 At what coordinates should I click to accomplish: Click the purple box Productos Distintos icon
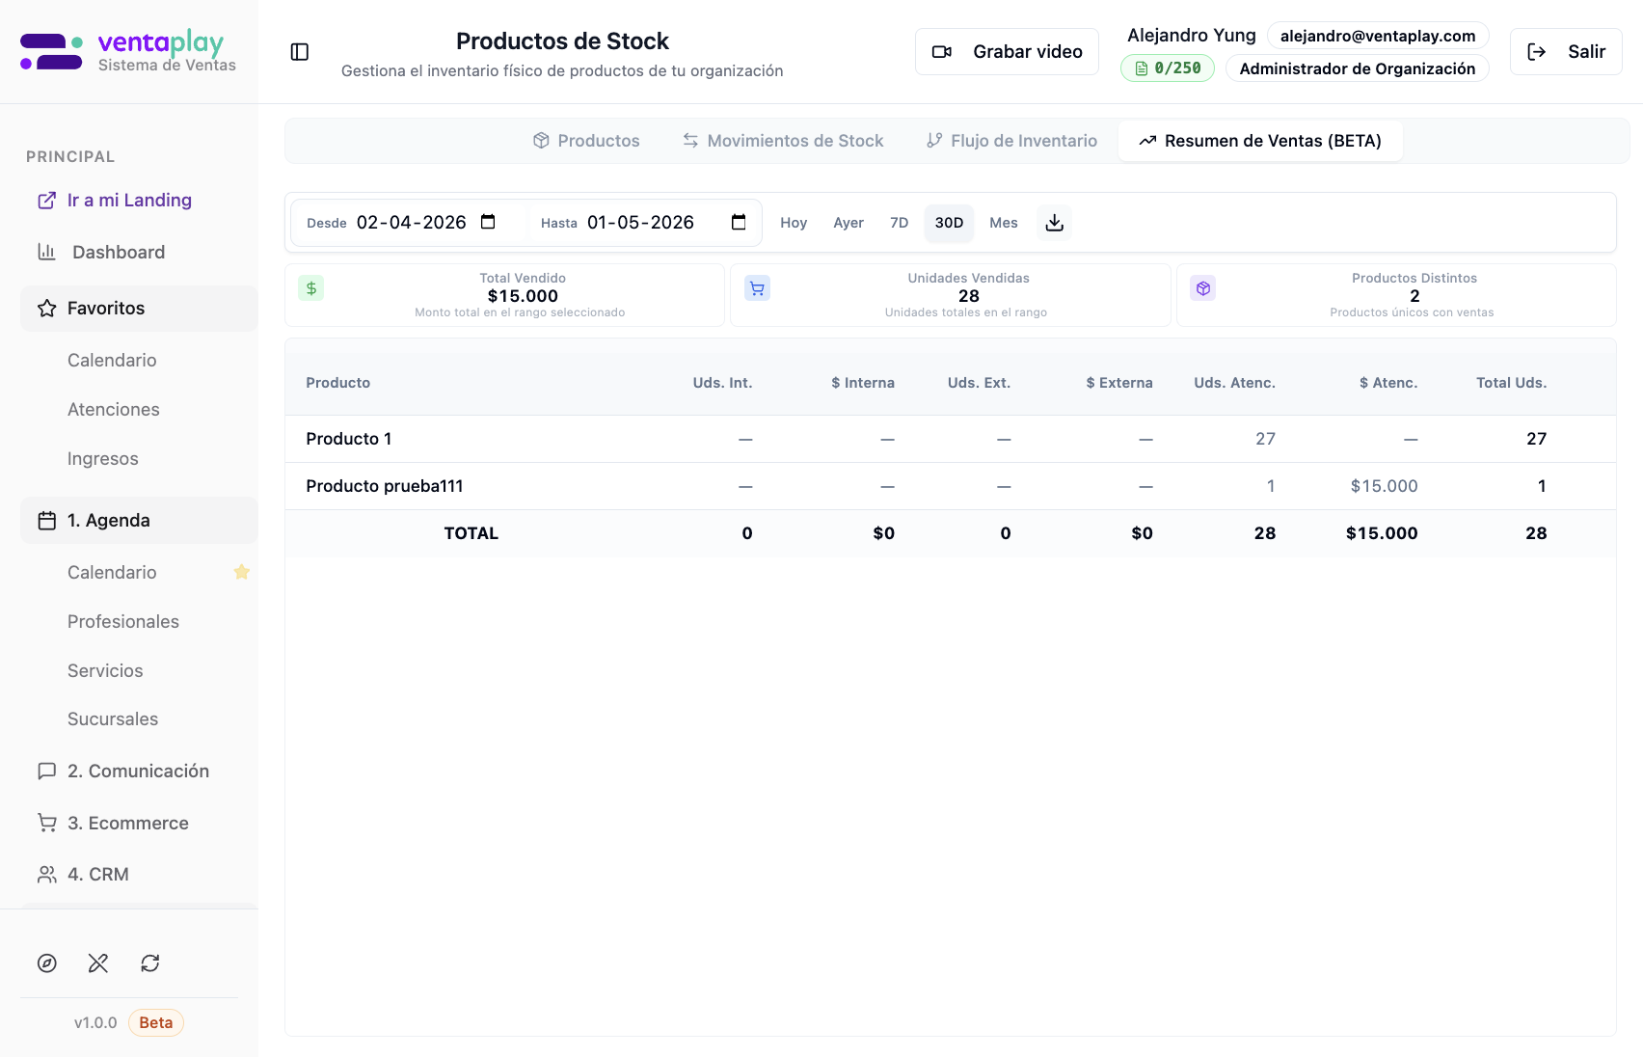coord(1203,288)
